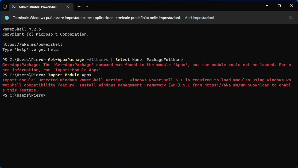Image resolution: width=298 pixels, height=168 pixels.
Task: Click the maximize icon in the title bar
Action: pyautogui.click(x=279, y=5)
